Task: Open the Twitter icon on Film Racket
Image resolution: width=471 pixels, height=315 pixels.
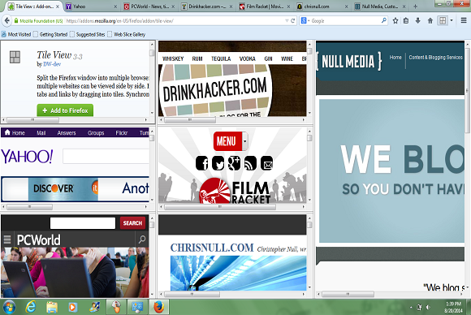Action: point(218,163)
